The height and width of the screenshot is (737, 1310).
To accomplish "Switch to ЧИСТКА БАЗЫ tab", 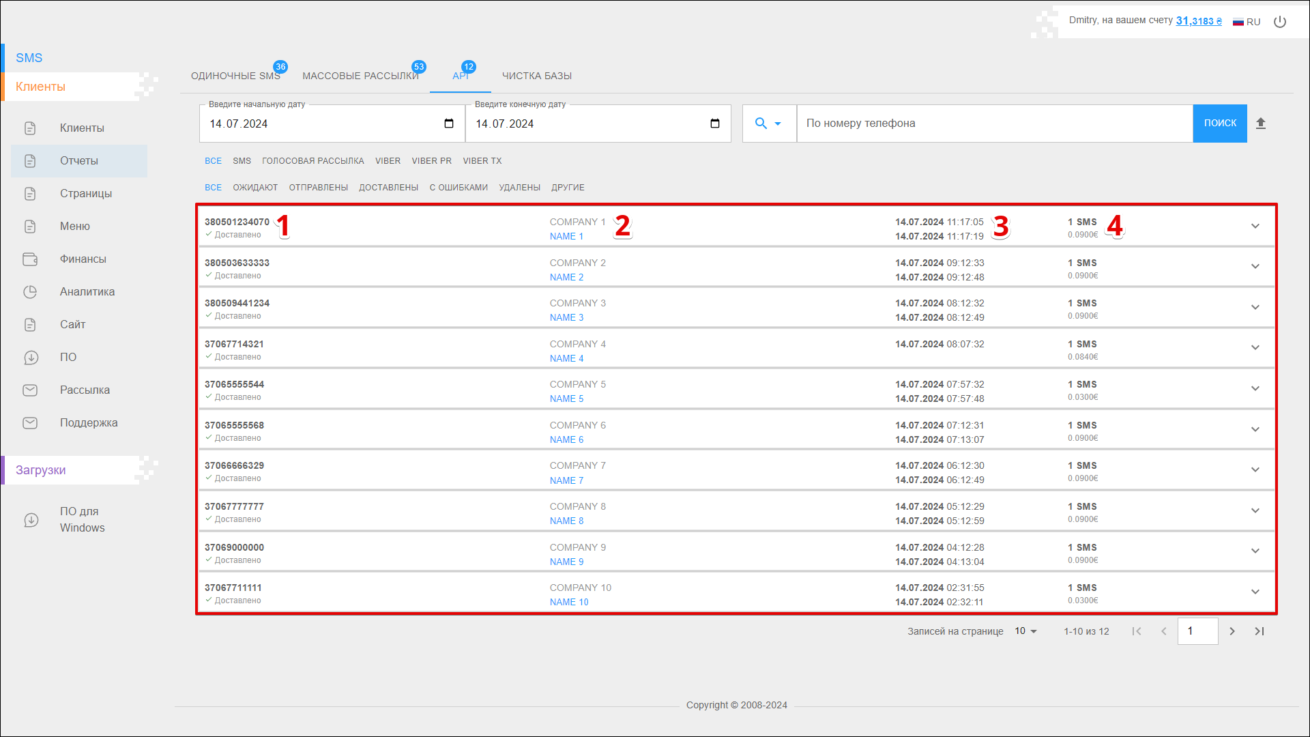I will [x=537, y=76].
